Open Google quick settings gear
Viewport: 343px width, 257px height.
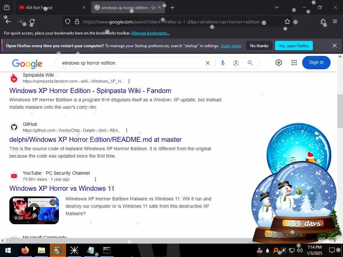(x=278, y=63)
